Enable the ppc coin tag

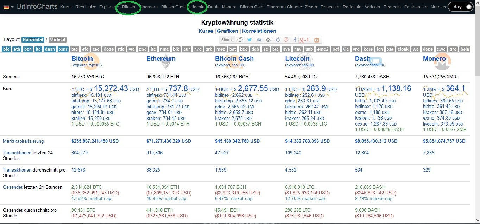point(143,49)
